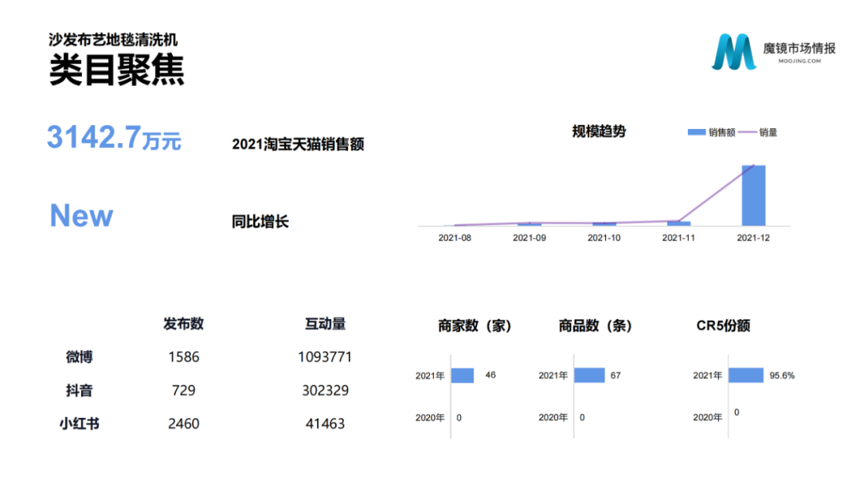Click the 302329 interaction value
Image resolution: width=860 pixels, height=483 pixels.
pos(325,391)
